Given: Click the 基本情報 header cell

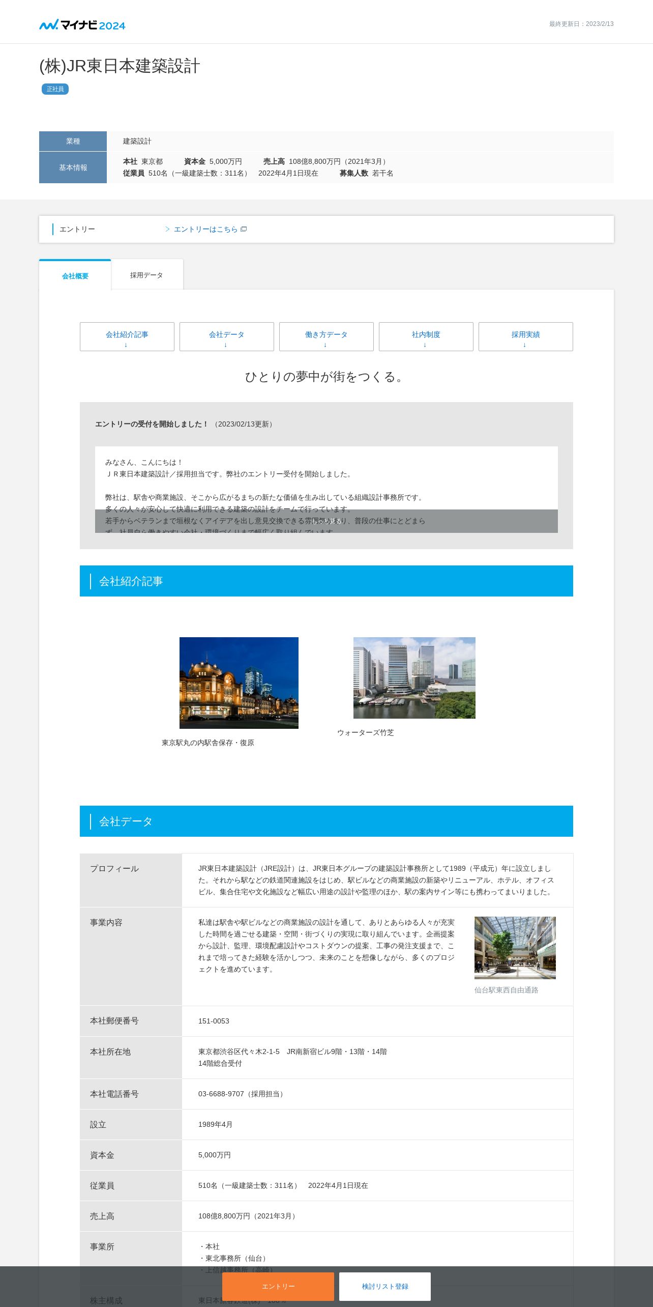Looking at the screenshot, I should pyautogui.click(x=73, y=167).
